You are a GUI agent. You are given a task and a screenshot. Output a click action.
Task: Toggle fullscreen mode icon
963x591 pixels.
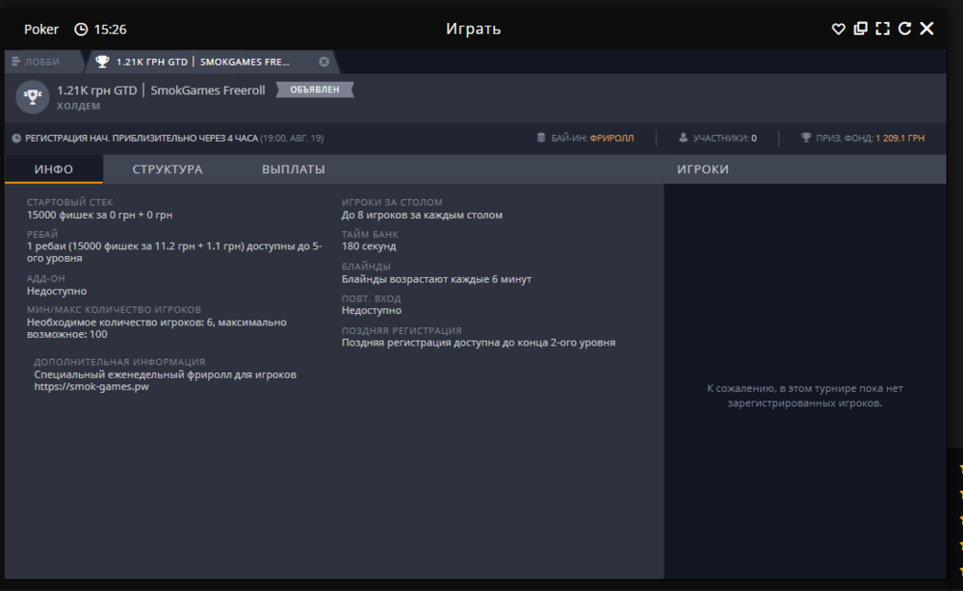(x=882, y=29)
